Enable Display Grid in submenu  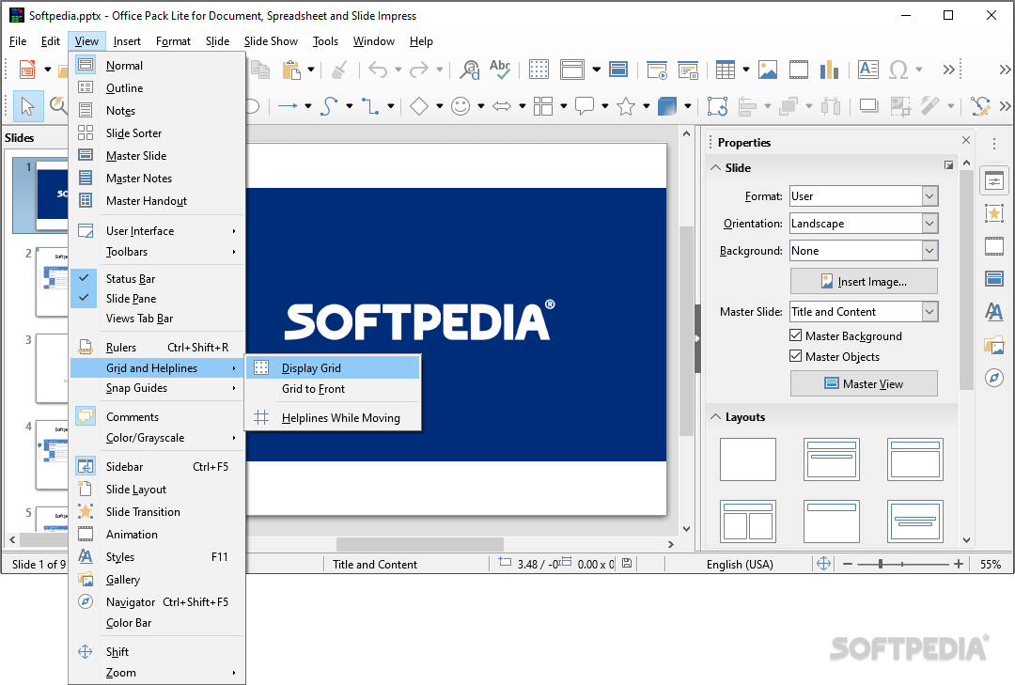pos(333,367)
